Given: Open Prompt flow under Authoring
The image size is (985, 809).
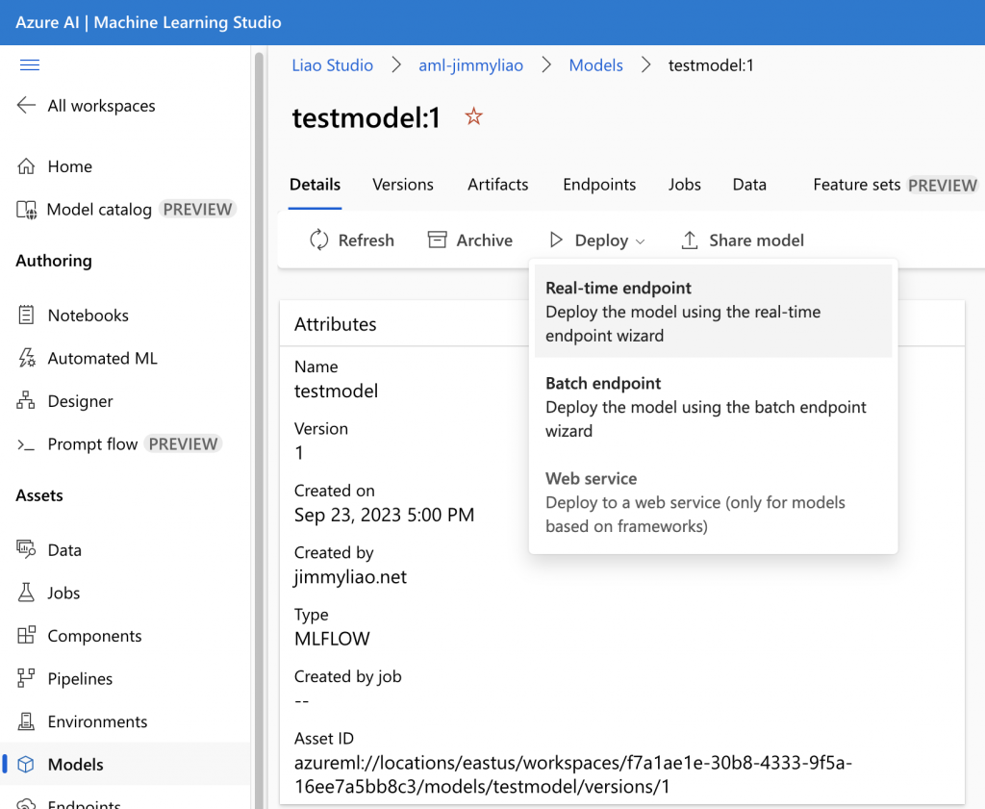Looking at the screenshot, I should coord(92,444).
